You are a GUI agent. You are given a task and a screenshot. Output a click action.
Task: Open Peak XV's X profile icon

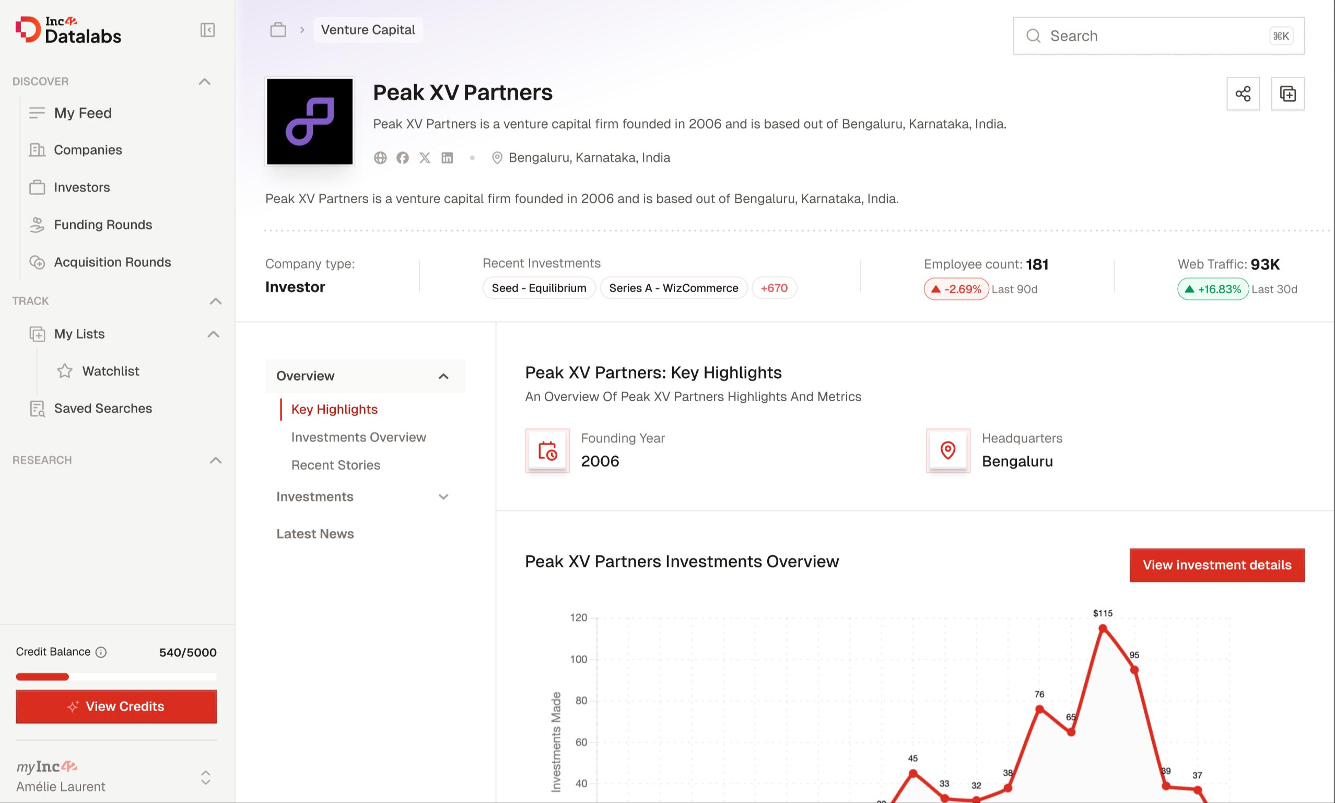(425, 157)
